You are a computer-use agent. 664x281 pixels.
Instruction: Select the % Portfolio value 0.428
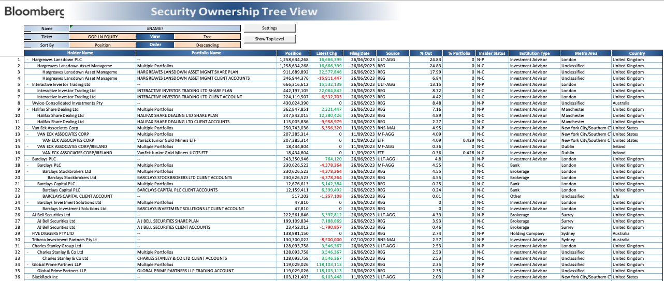click(x=459, y=153)
